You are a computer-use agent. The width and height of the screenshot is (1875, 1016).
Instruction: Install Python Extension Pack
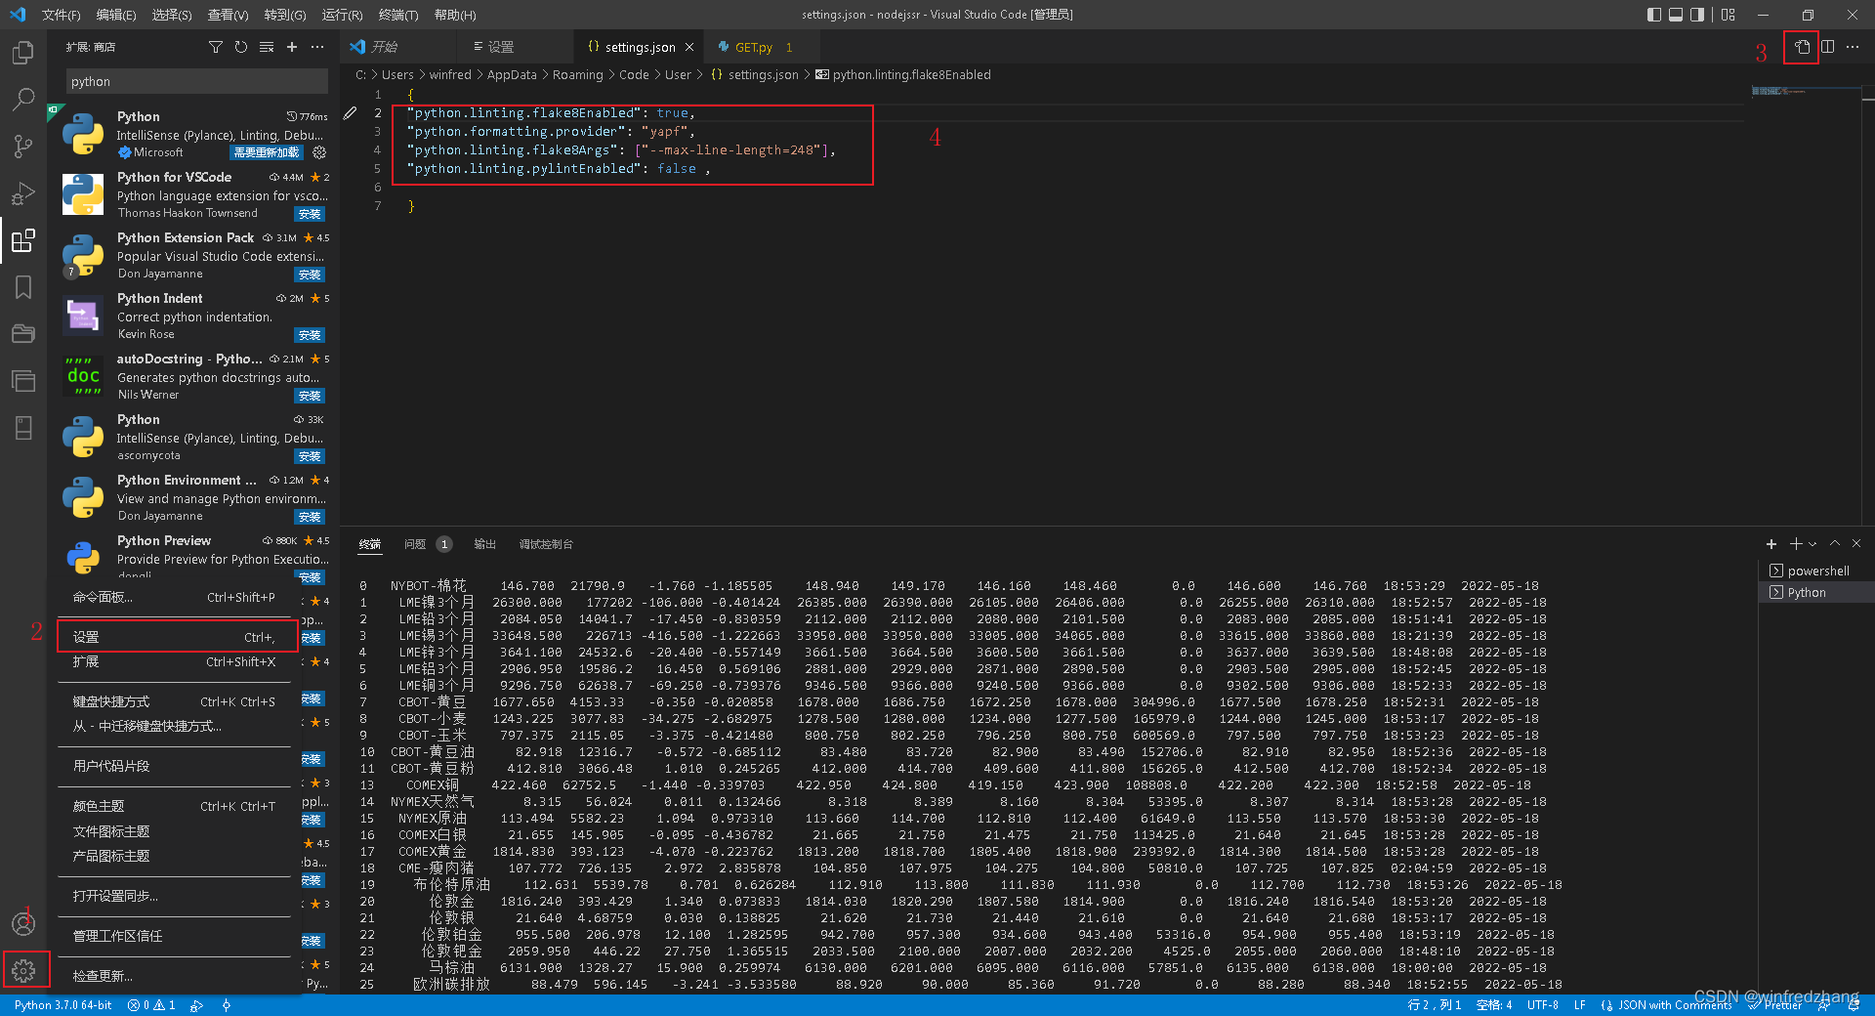[310, 275]
